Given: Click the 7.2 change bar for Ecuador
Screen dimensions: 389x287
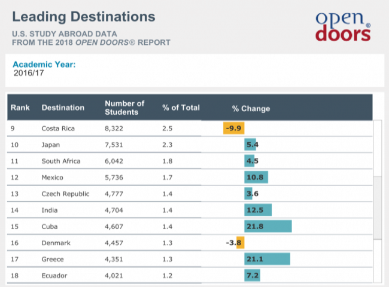Looking at the screenshot, I should click(253, 276).
